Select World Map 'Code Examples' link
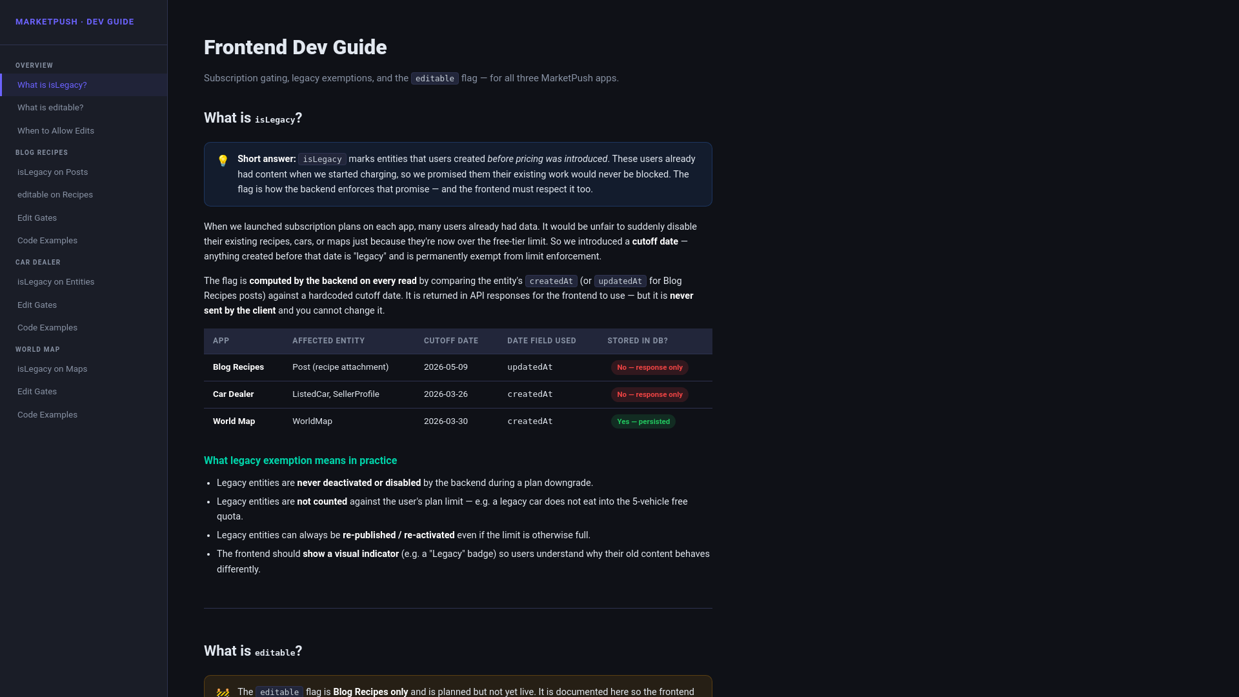 point(84,415)
